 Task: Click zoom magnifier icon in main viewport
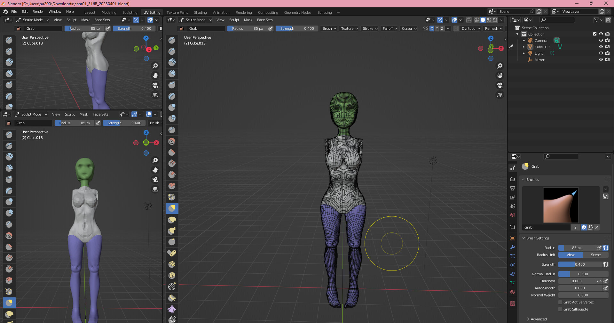point(500,66)
